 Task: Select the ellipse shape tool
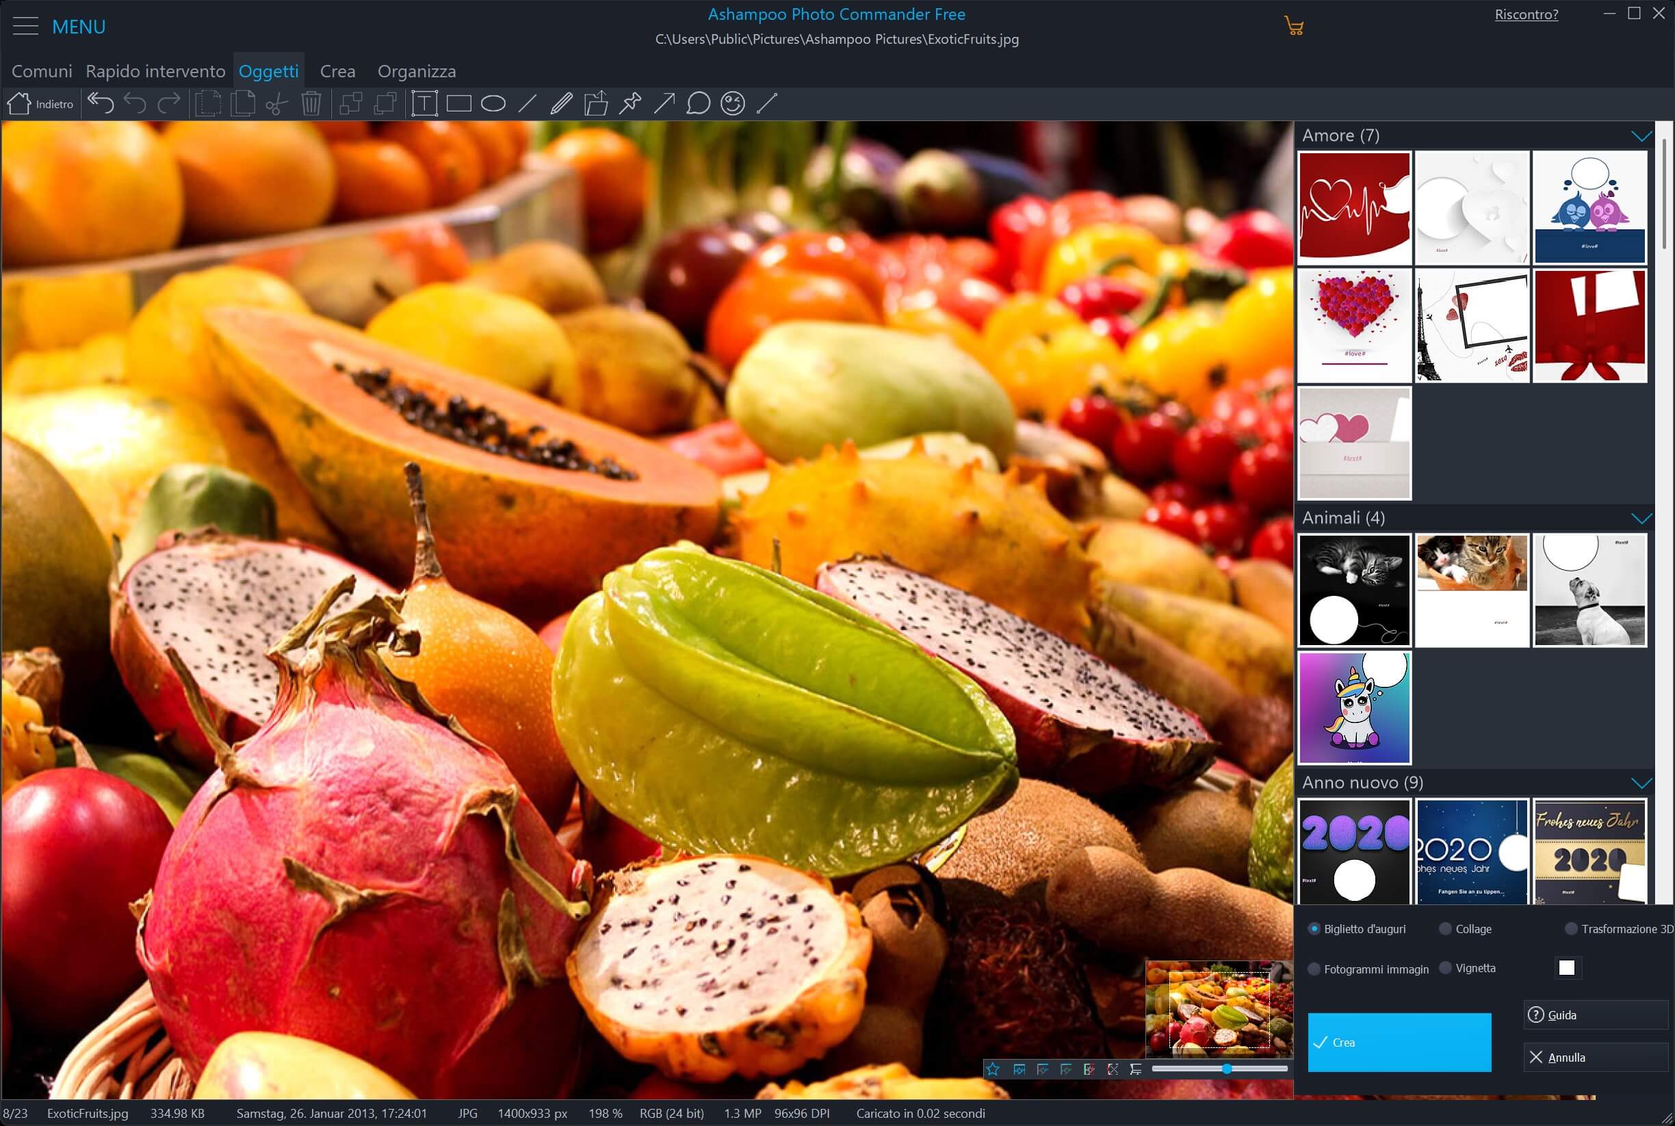pyautogui.click(x=493, y=104)
